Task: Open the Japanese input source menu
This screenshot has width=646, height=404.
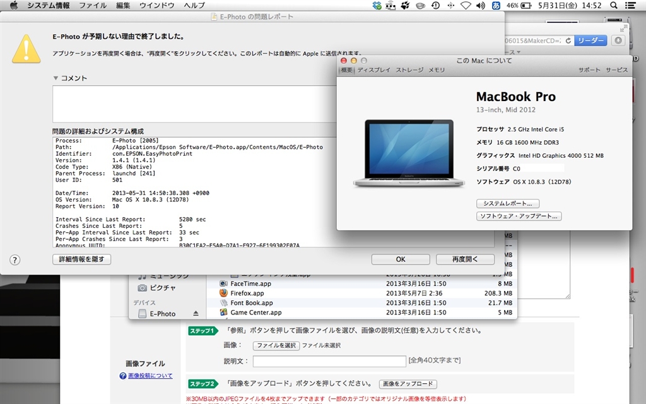Action: [496, 6]
